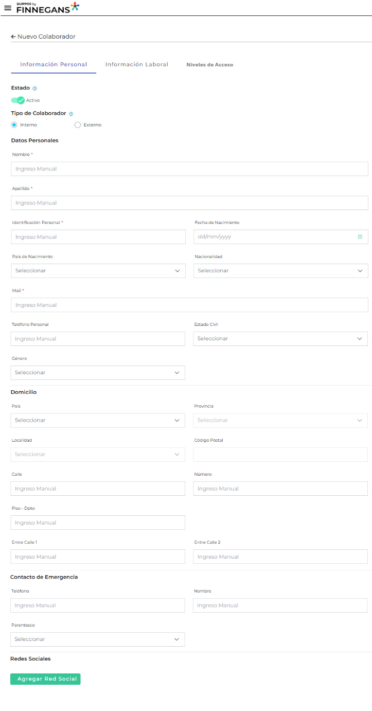Select the Interno radio button
This screenshot has height=711, width=372.
click(14, 125)
